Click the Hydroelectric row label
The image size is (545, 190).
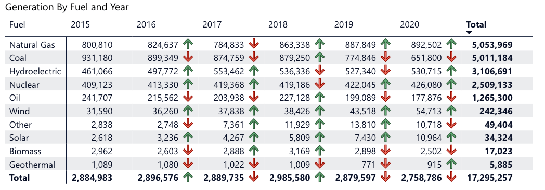pyautogui.click(x=35, y=72)
